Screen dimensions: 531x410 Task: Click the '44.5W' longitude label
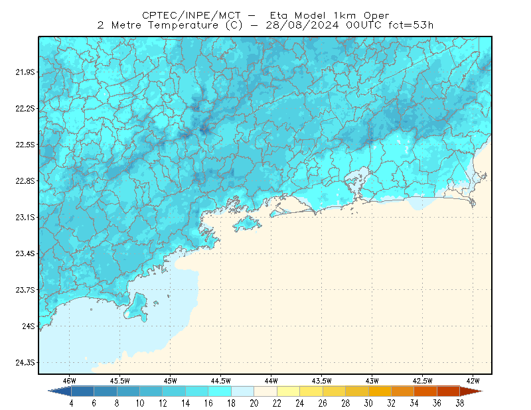point(220,381)
